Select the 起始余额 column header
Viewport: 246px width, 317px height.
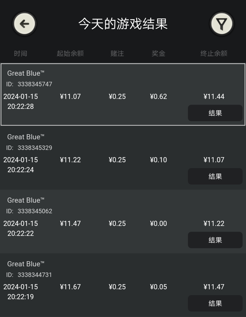[x=70, y=53]
